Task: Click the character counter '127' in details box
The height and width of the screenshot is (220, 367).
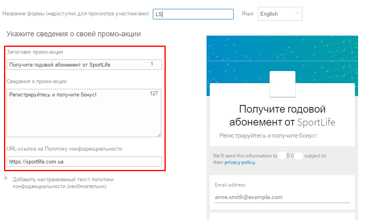Action: (154, 94)
